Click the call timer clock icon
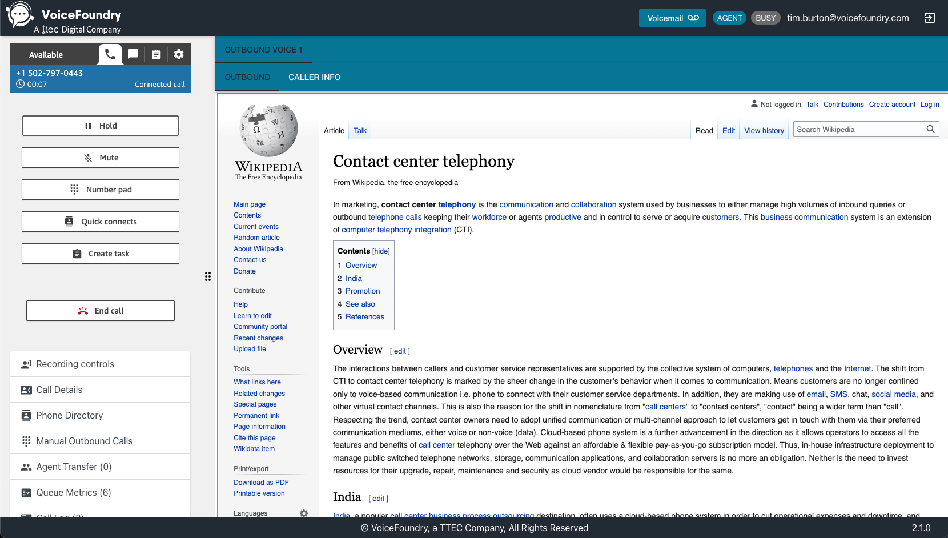This screenshot has height=538, width=948. tap(20, 84)
